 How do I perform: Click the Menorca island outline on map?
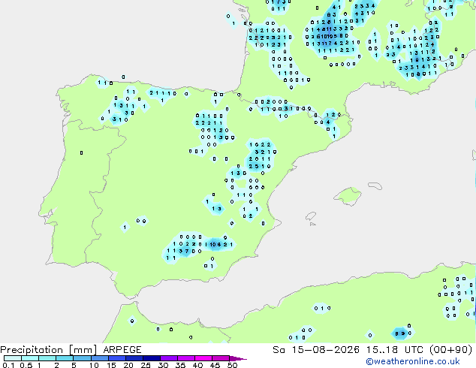(x=375, y=186)
